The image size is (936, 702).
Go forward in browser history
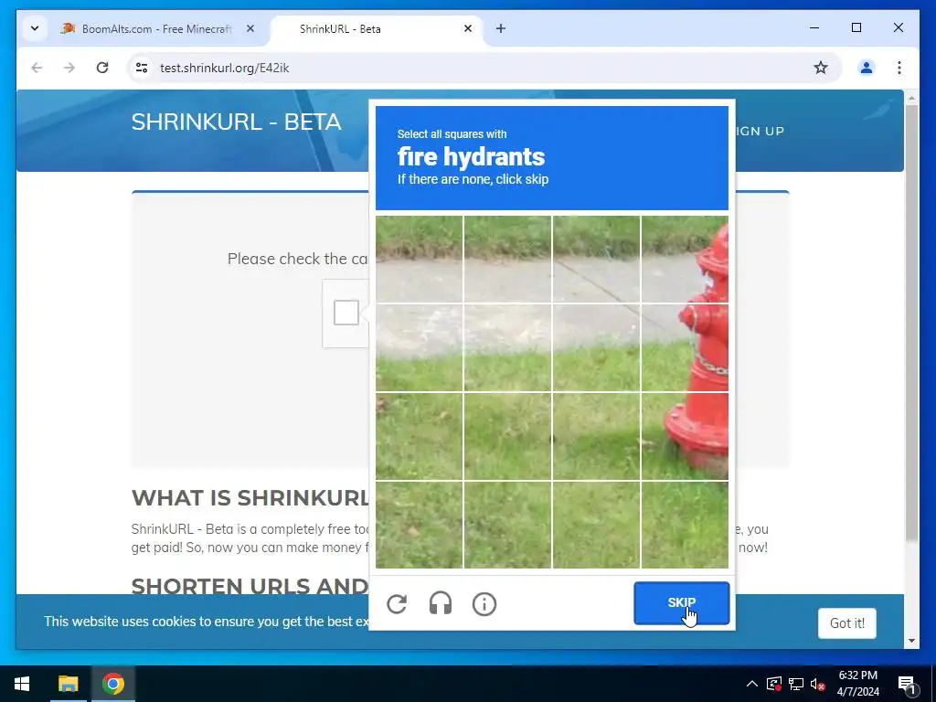point(69,68)
